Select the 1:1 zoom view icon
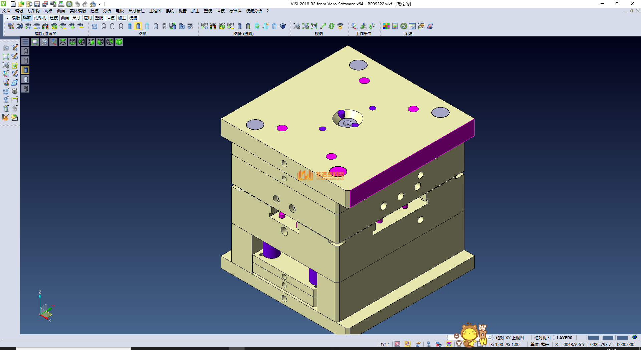 314,26
